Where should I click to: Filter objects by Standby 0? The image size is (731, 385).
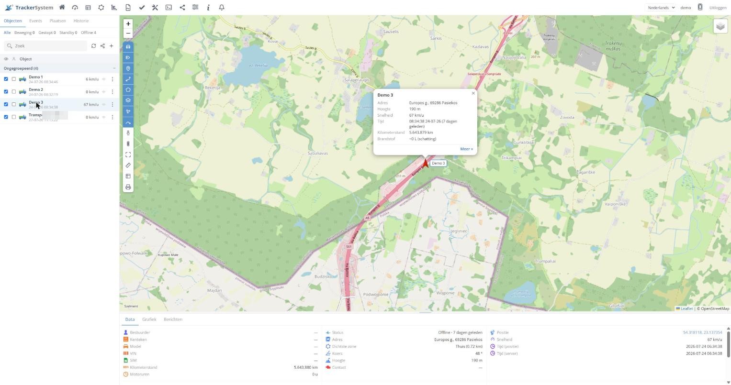pyautogui.click(x=68, y=33)
